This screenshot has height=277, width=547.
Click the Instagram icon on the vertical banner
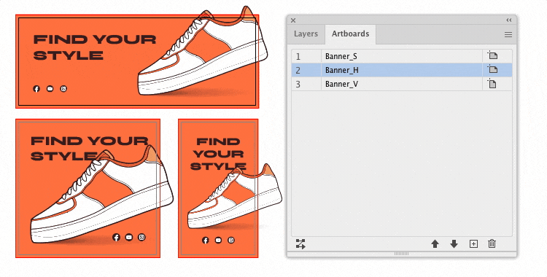(x=231, y=240)
